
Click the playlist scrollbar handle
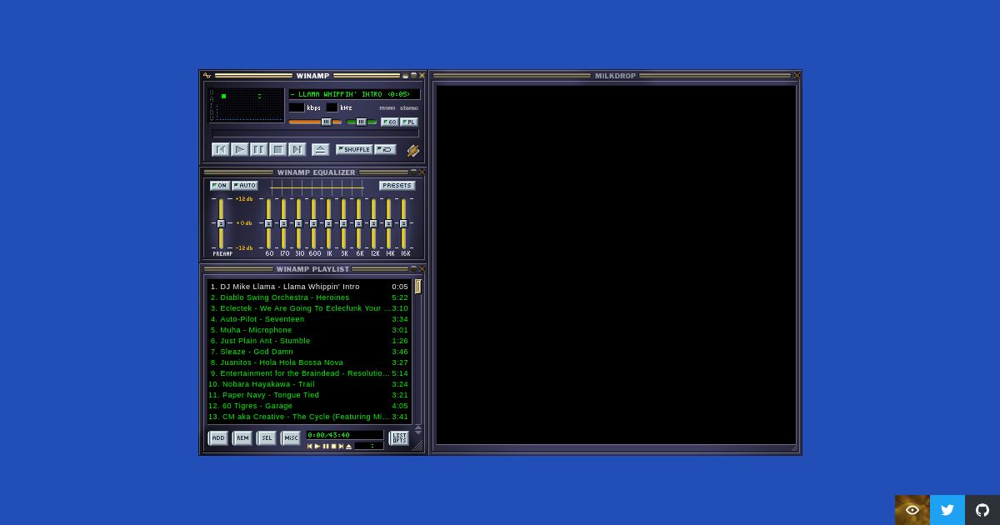click(418, 287)
